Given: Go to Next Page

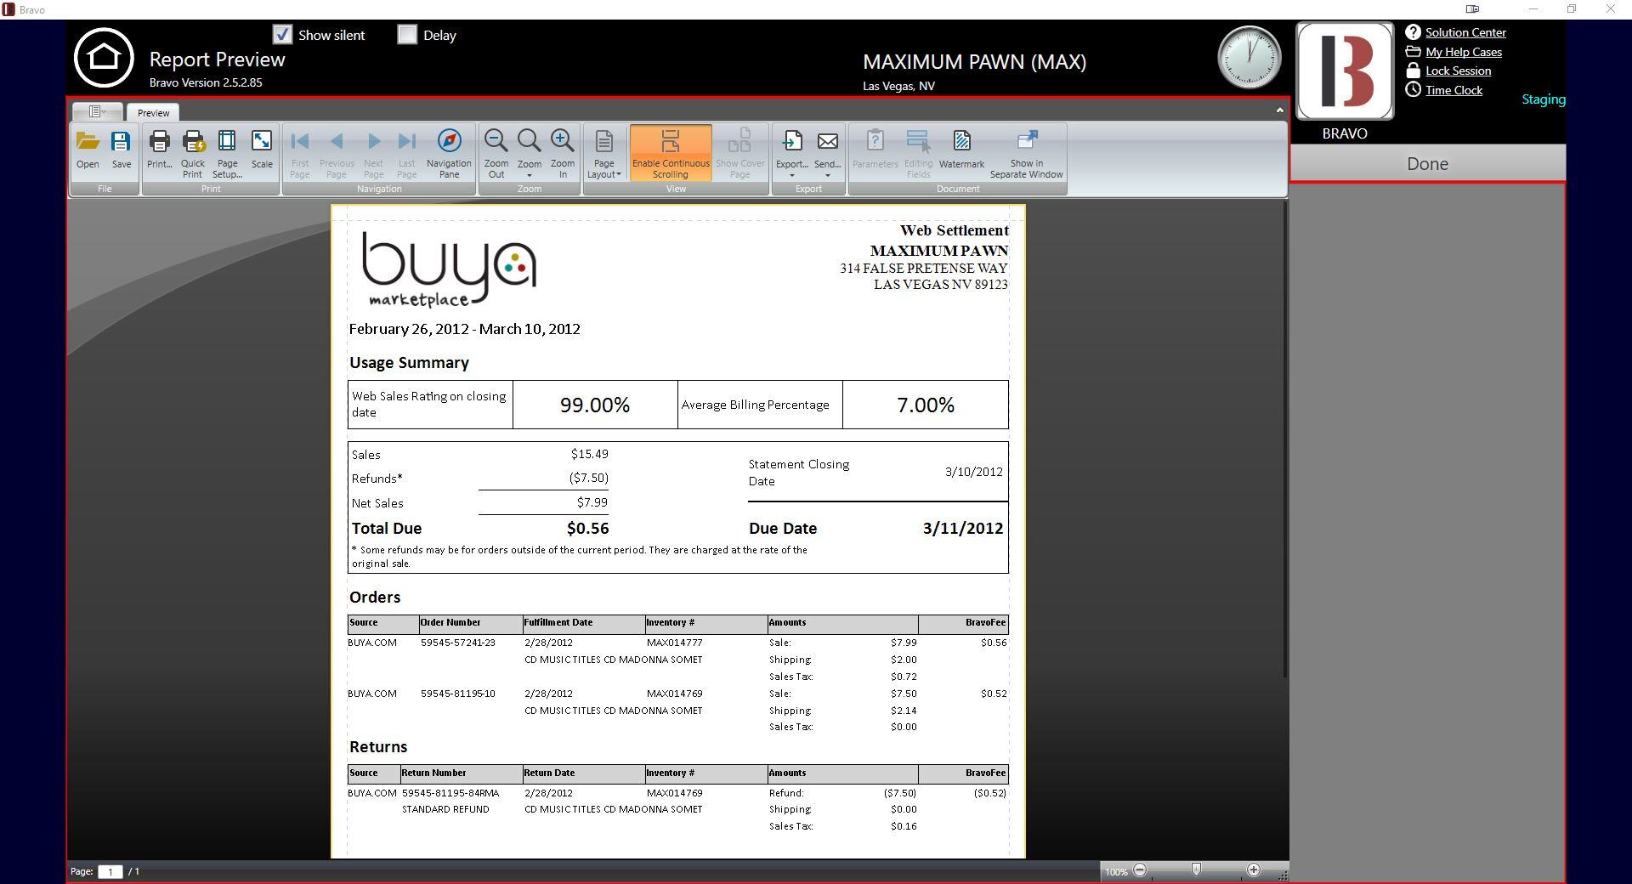Looking at the screenshot, I should point(373,154).
